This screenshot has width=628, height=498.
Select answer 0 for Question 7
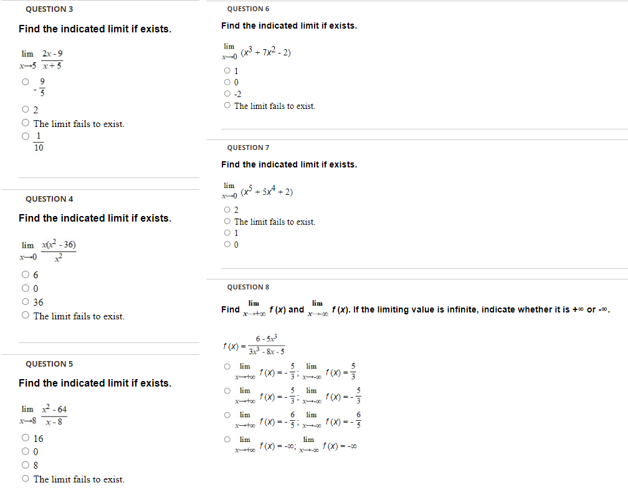pos(227,243)
